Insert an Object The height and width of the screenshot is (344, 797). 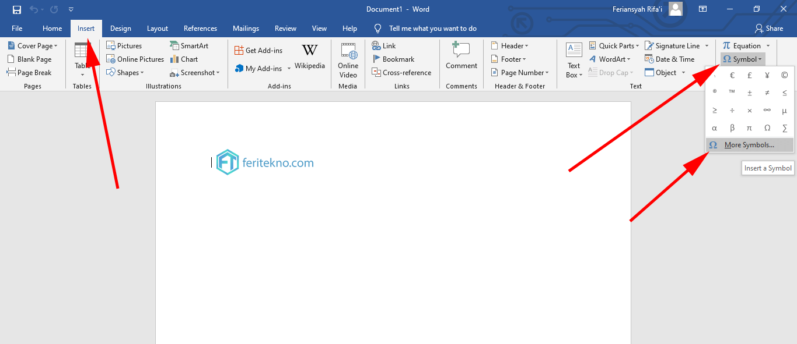coord(661,73)
